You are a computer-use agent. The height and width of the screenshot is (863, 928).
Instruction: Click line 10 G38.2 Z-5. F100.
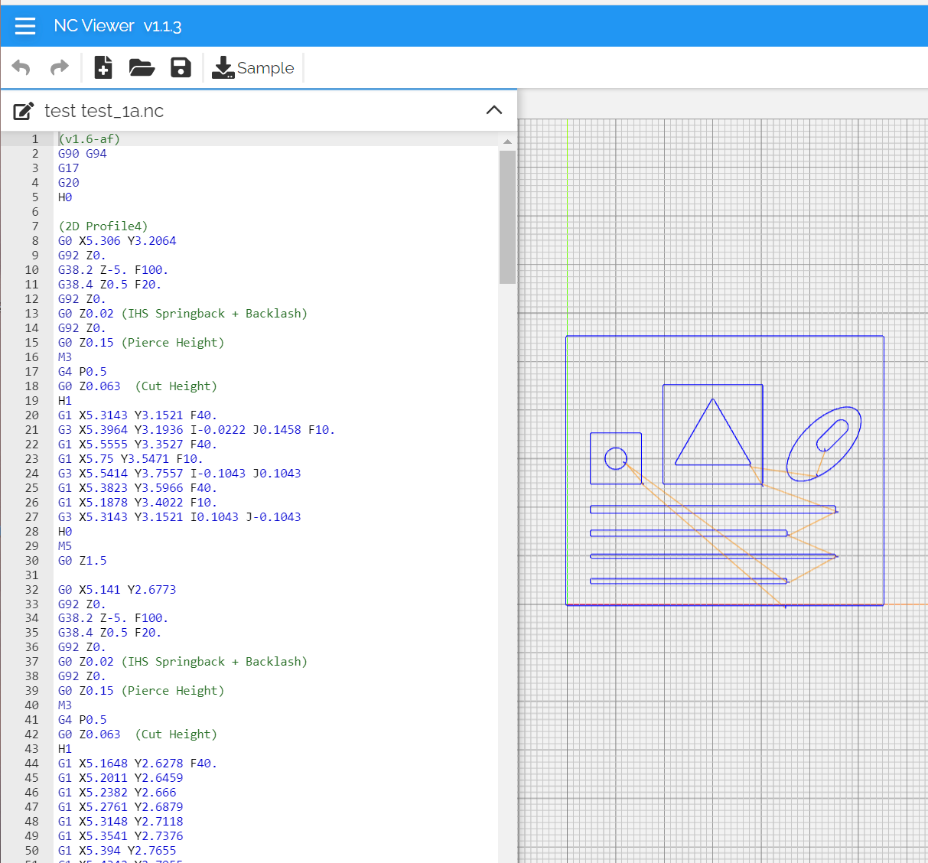(113, 270)
